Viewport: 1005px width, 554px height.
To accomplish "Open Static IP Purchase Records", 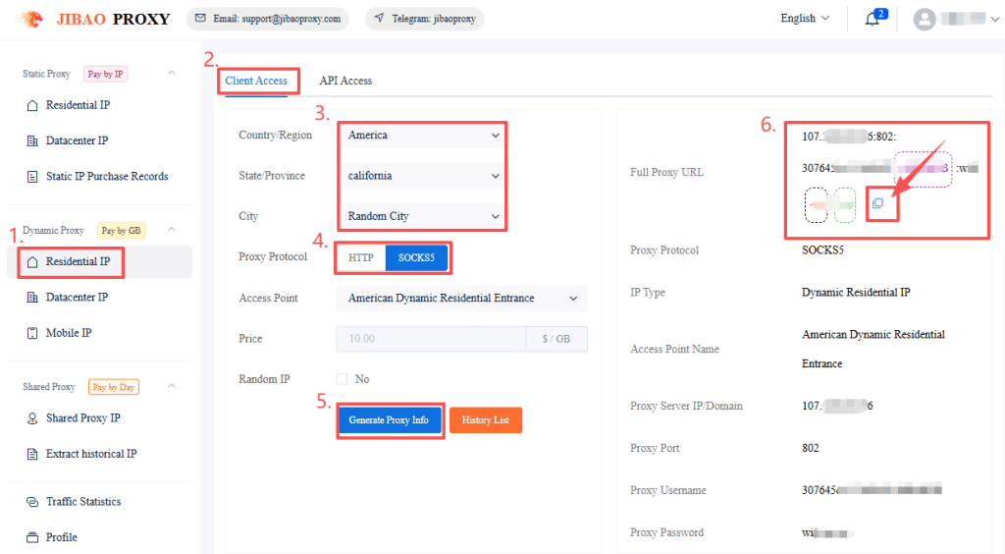I will (x=106, y=177).
